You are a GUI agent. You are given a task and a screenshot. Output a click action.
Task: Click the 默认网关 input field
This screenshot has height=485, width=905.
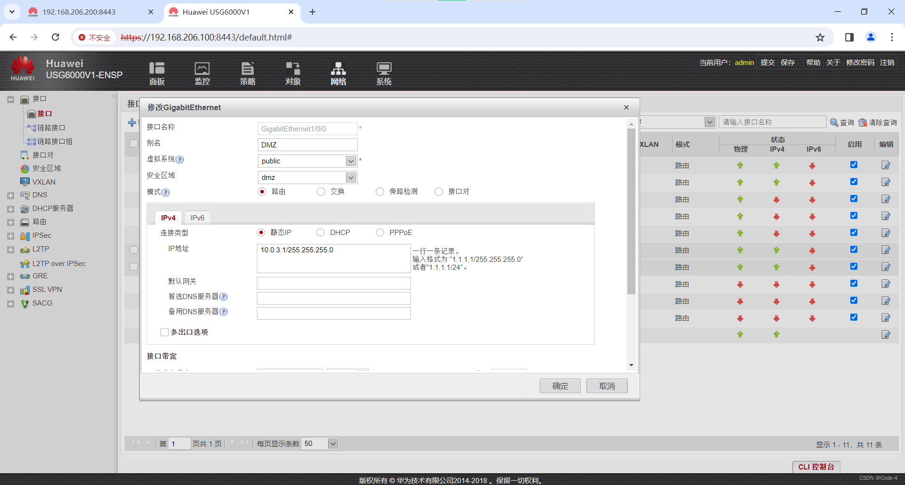(334, 283)
